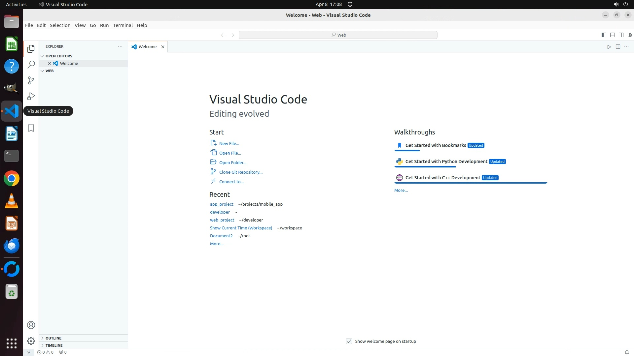Open recent app_project folder link
The image size is (634, 356).
[222, 204]
